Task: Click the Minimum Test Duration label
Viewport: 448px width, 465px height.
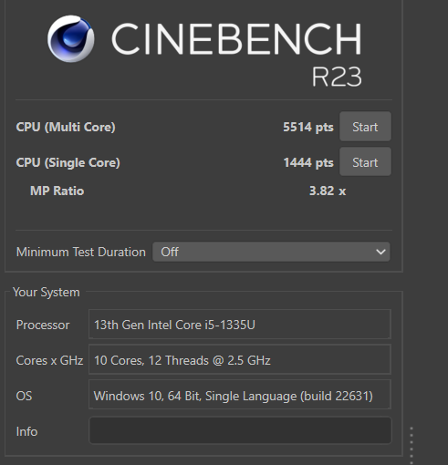Action: tap(81, 252)
